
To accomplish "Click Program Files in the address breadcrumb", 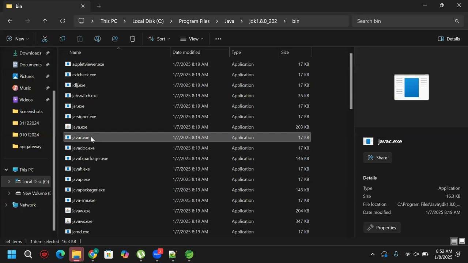I will point(194,21).
